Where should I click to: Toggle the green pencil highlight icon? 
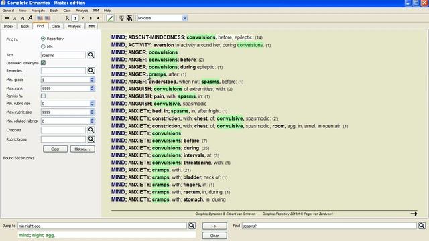pyautogui.click(x=110, y=18)
